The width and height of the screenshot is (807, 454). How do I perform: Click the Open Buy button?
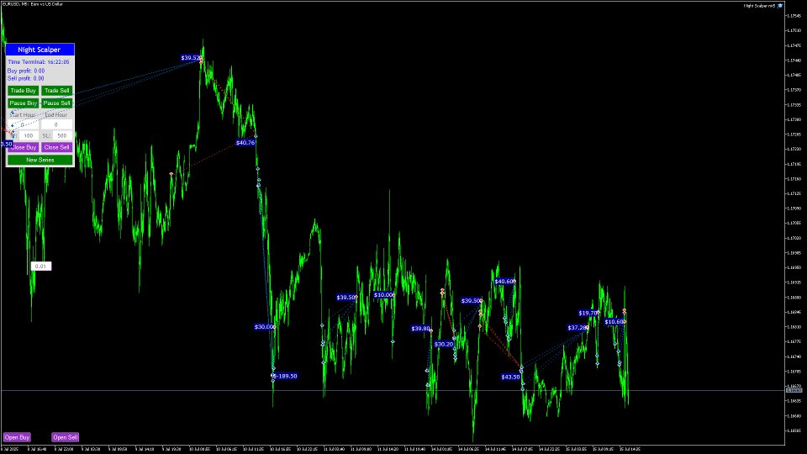17,437
